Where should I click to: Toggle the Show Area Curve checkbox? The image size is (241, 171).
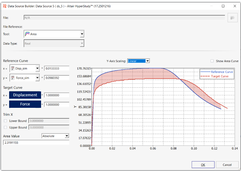[x=212, y=61]
